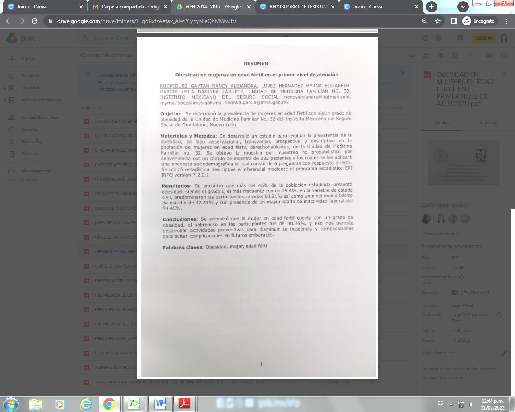Open Google Drive help icon

click(425, 38)
